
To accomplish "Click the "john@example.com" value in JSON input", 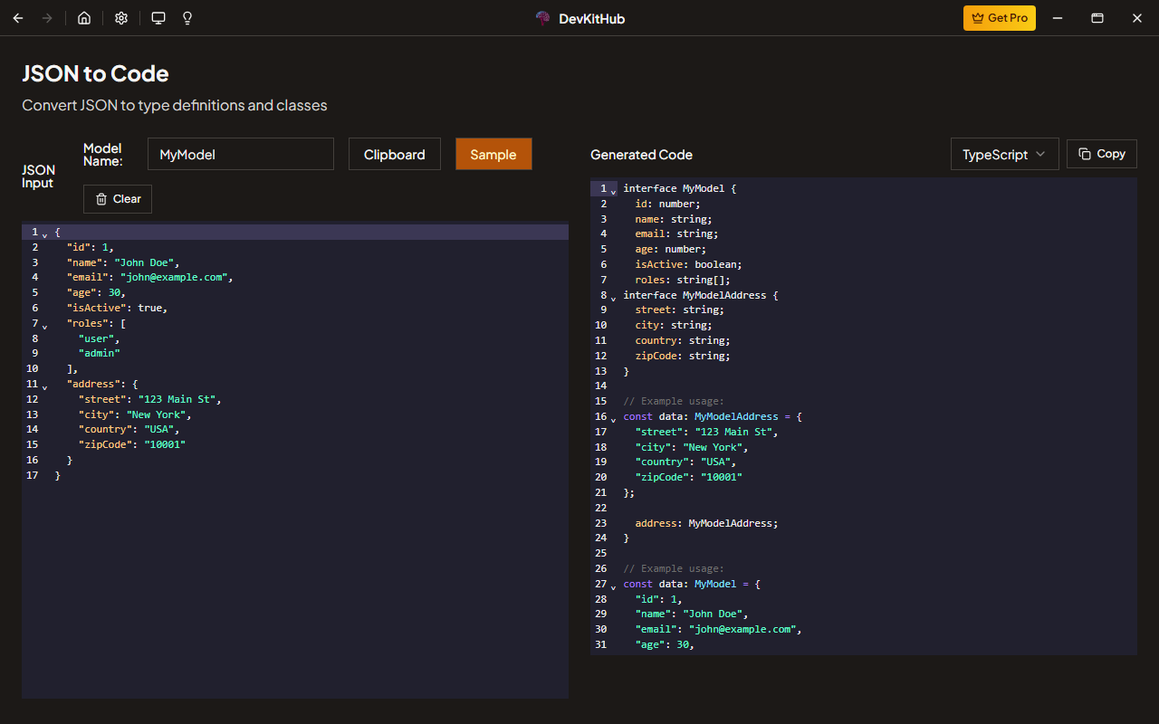I will 174,278.
